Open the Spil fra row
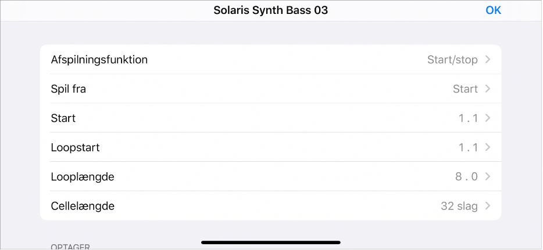The image size is (543, 250). (x=69, y=89)
